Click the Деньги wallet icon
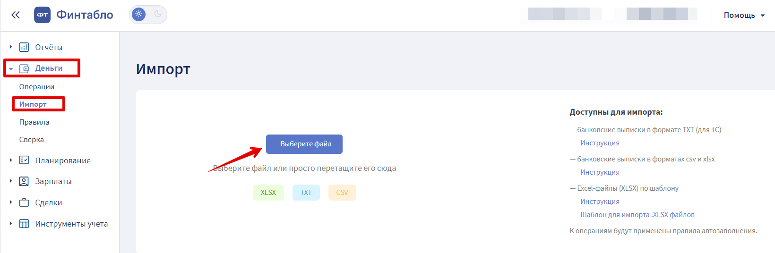Viewport: 775px width, 253px height. 24,68
